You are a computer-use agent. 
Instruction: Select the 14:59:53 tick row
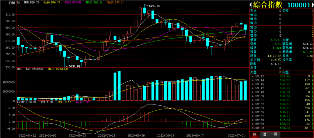click(x=281, y=108)
